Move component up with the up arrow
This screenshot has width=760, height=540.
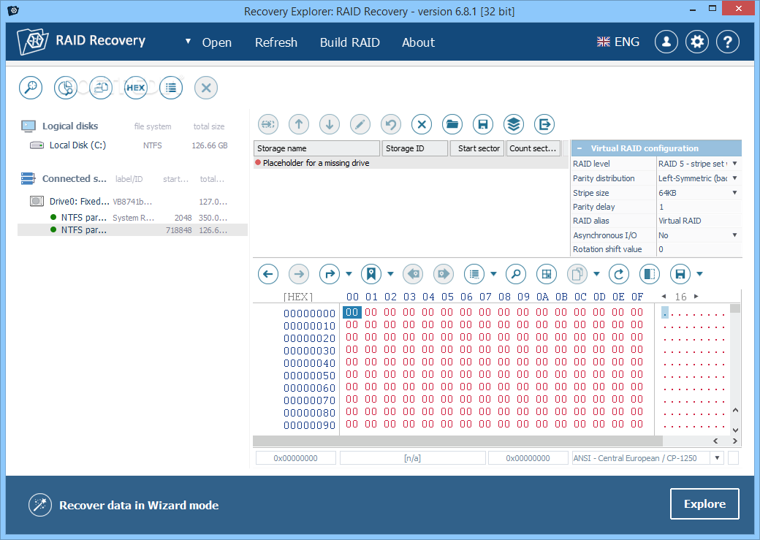(299, 124)
